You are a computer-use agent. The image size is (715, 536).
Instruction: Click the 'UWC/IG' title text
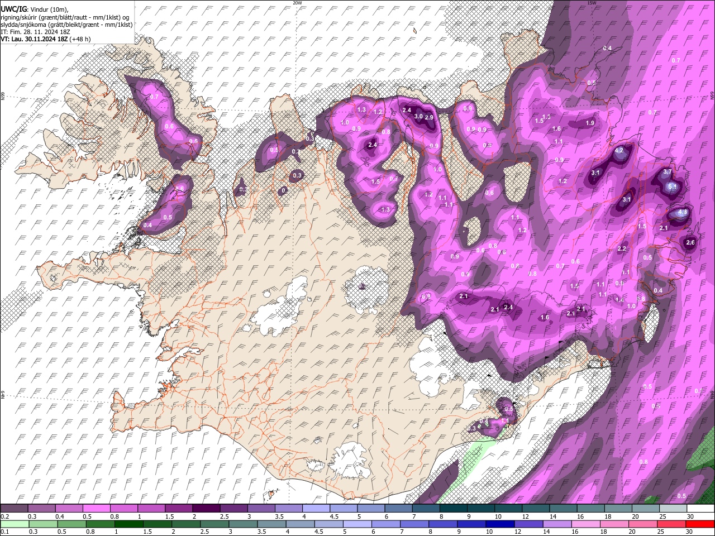click(13, 9)
